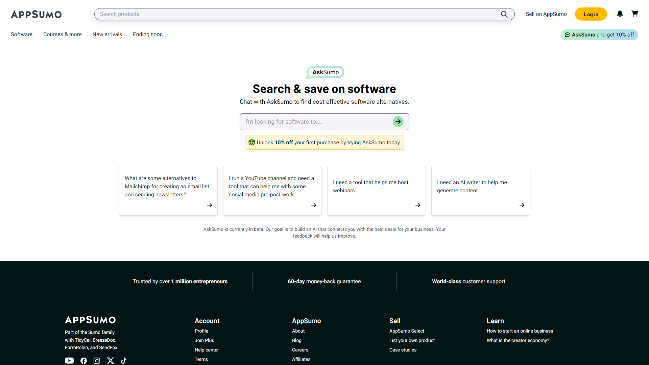
Task: Follow the Sell on AppSumo link
Action: (x=546, y=14)
